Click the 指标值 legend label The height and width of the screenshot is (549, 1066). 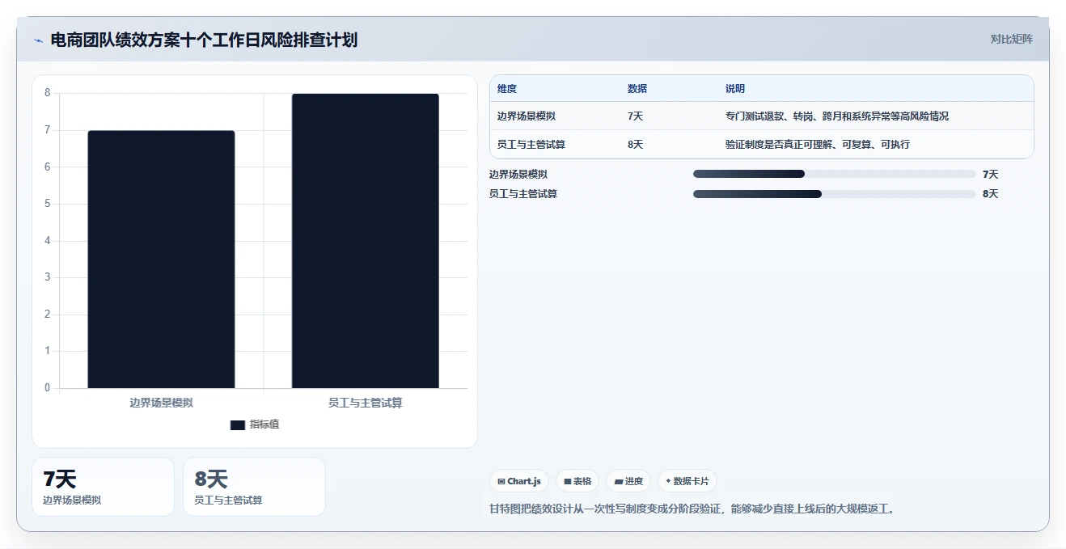tap(264, 424)
